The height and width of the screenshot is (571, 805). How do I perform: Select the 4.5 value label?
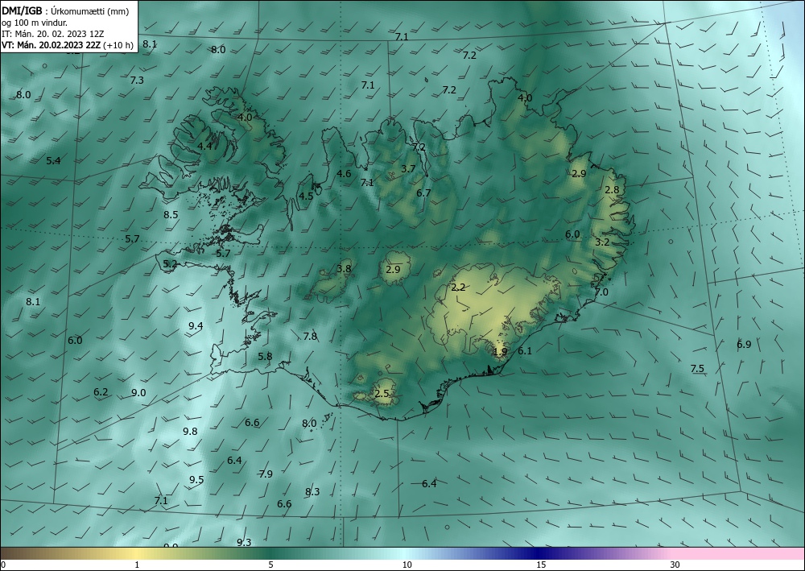306,197
